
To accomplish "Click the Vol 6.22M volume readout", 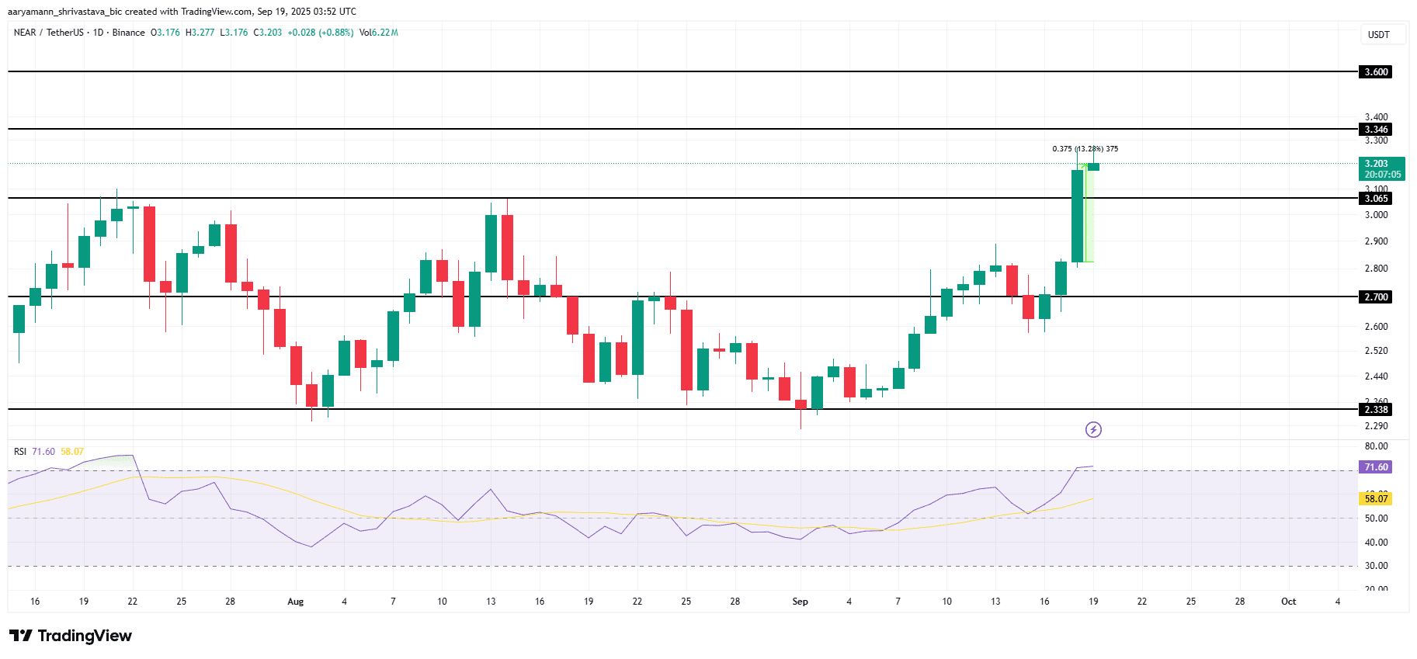I will click(x=378, y=33).
